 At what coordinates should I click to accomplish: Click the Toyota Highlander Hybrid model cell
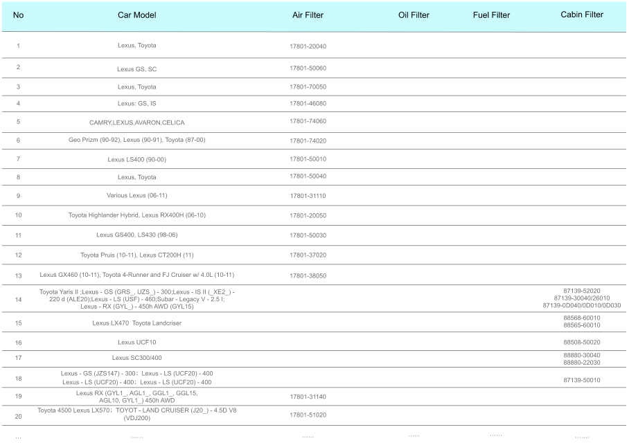pyautogui.click(x=136, y=215)
